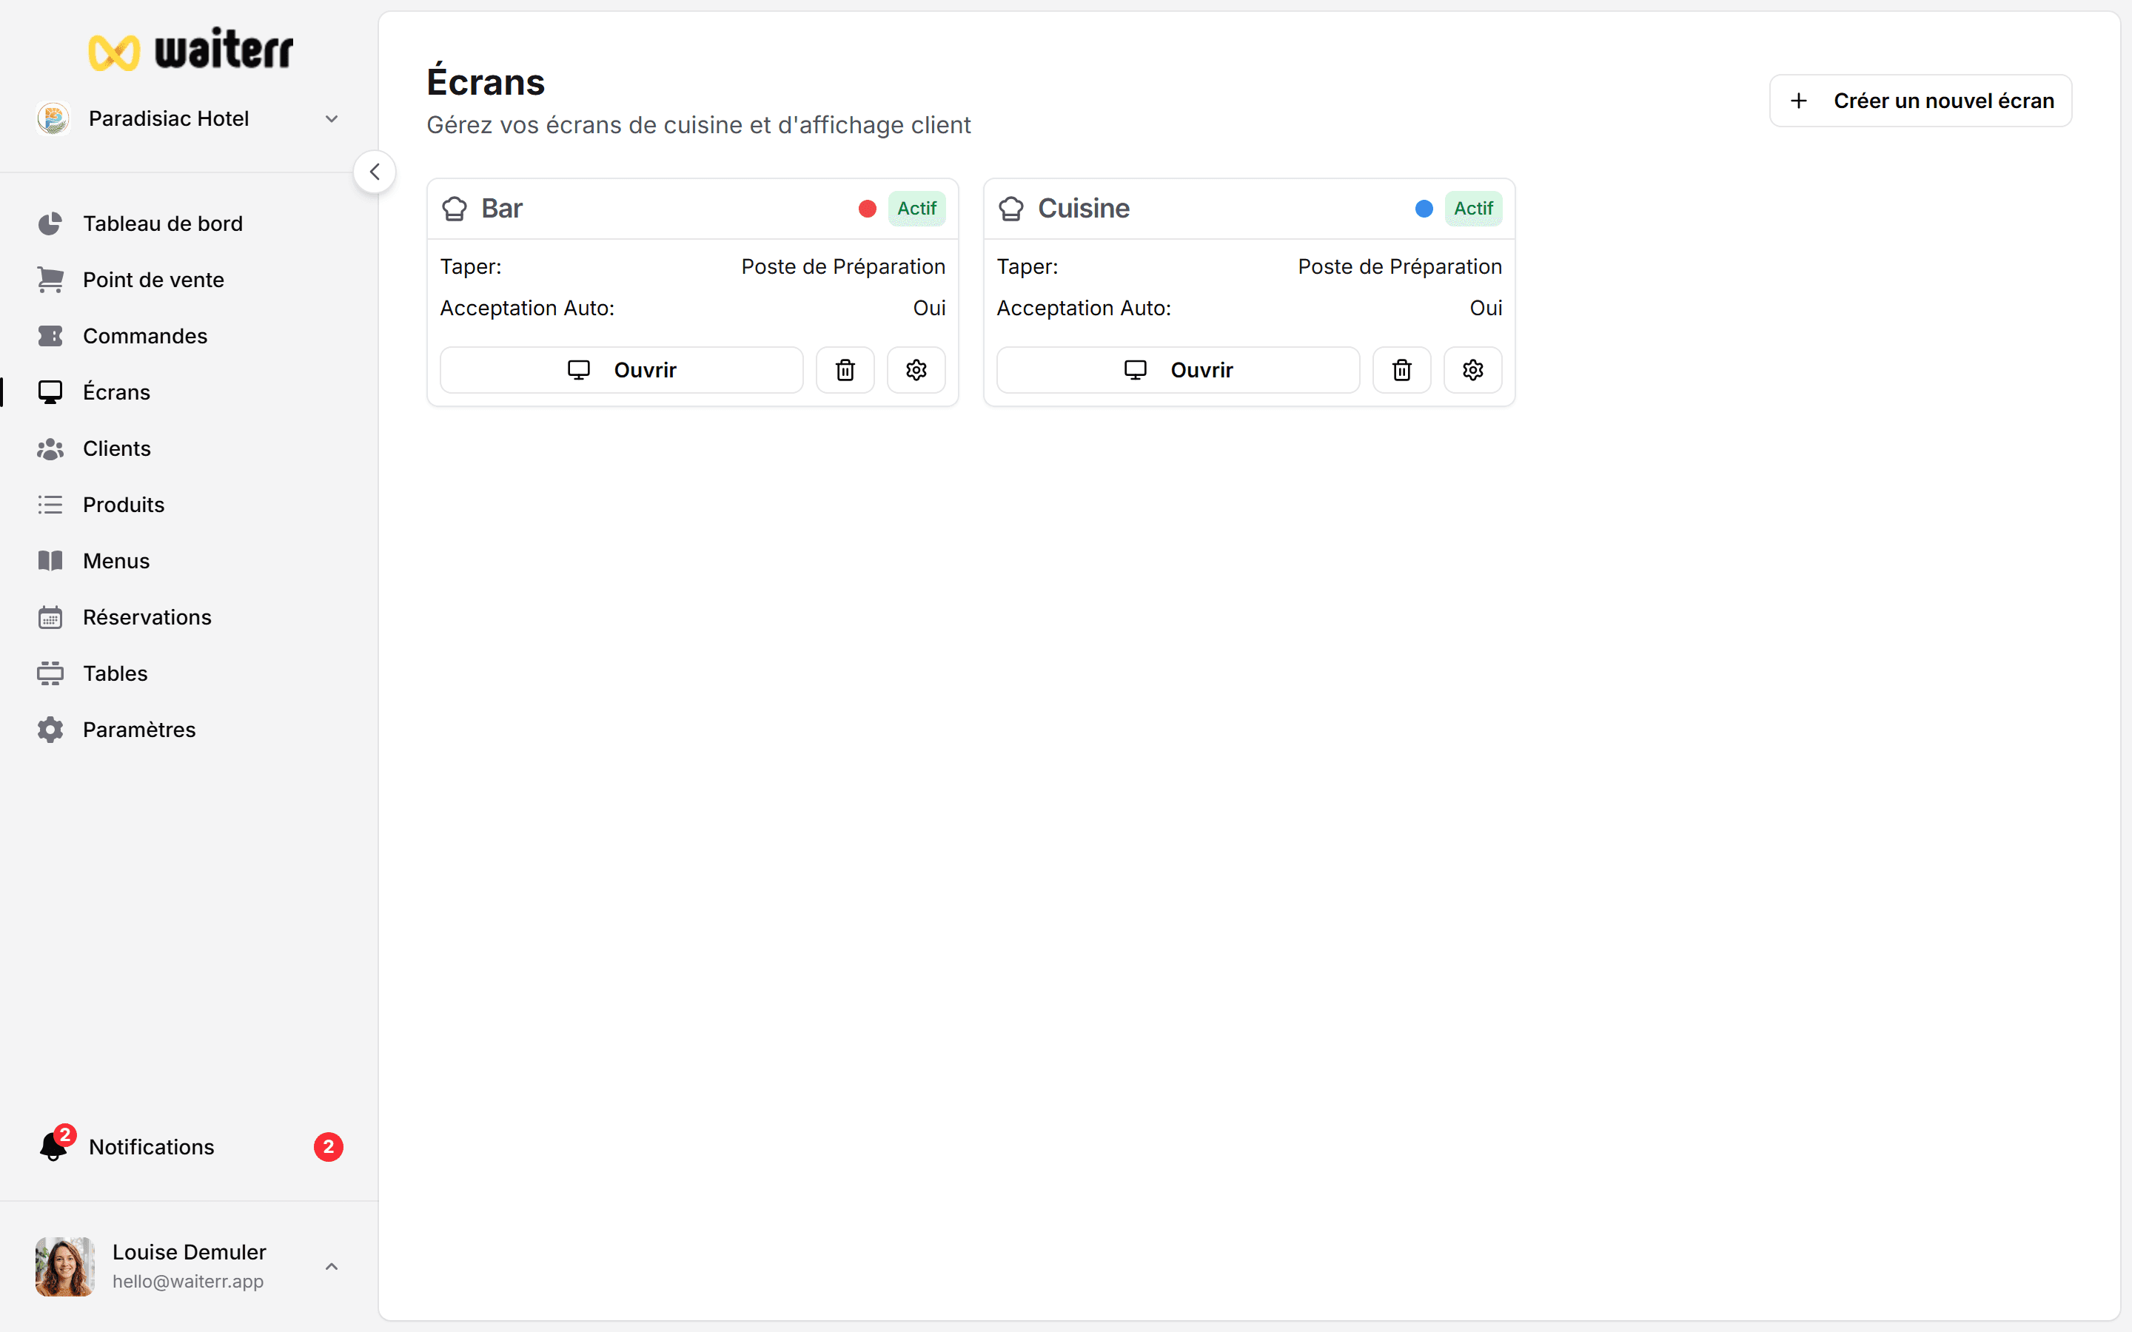The width and height of the screenshot is (2132, 1332).
Task: Open the Notifications entry
Action: click(152, 1147)
